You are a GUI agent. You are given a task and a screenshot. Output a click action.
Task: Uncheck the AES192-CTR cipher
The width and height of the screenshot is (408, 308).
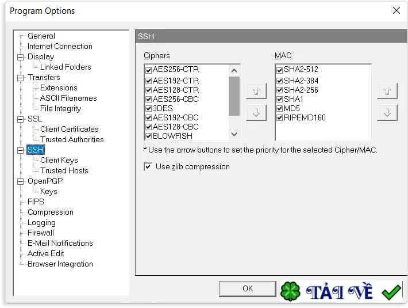[x=149, y=81]
